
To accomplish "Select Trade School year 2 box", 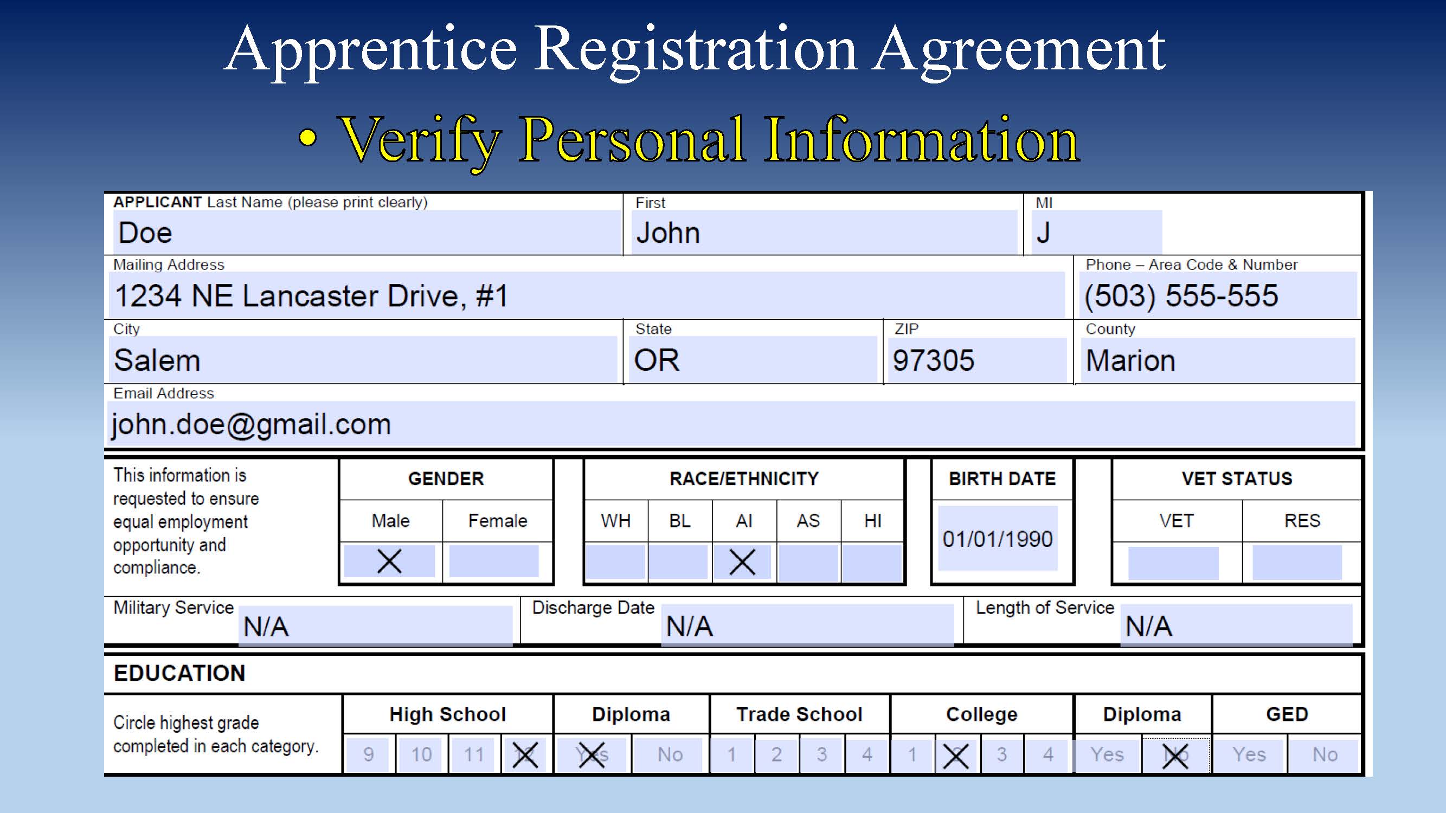I will click(x=776, y=754).
